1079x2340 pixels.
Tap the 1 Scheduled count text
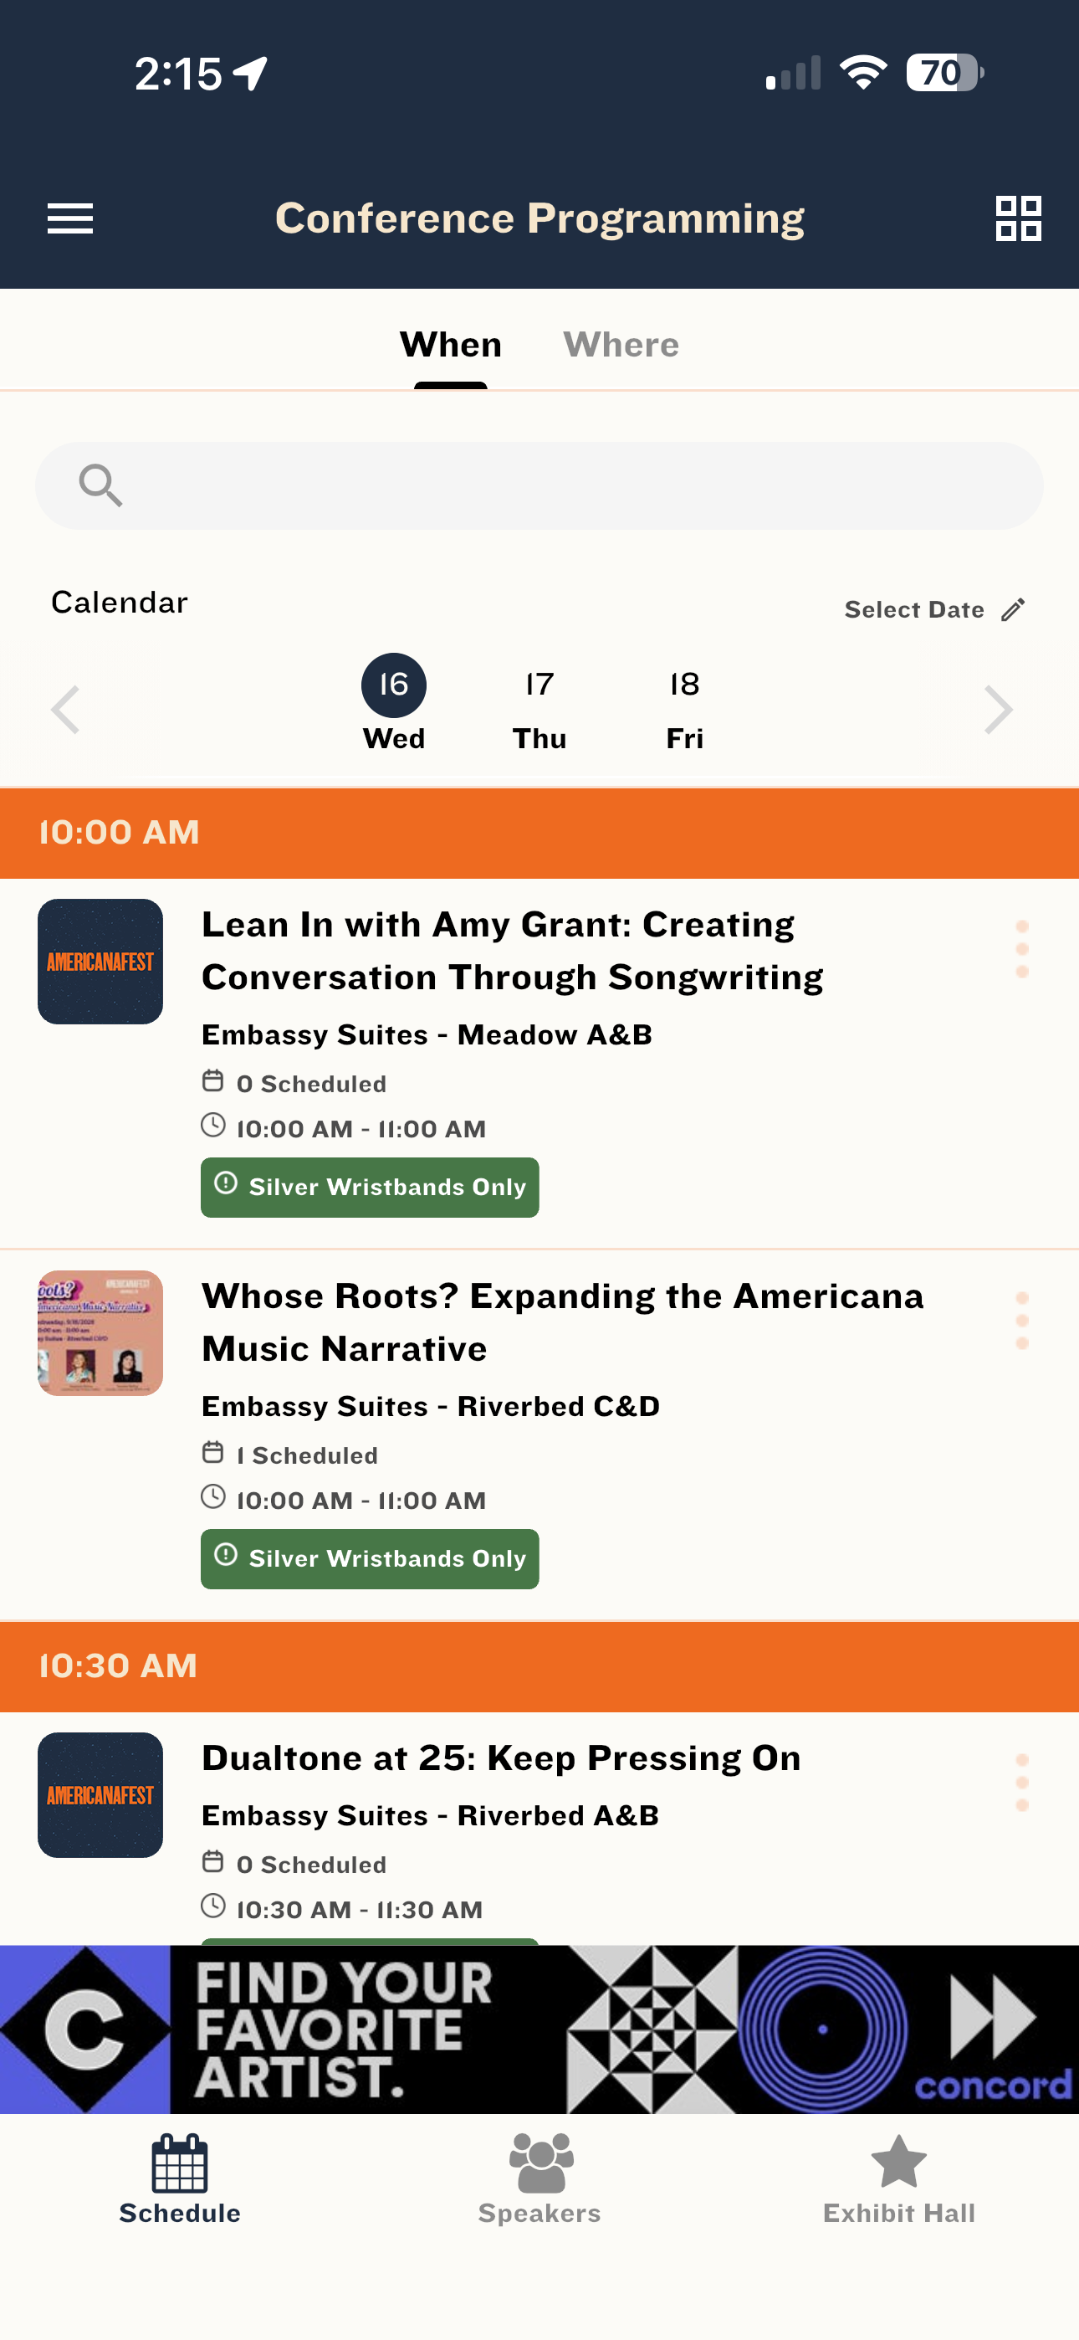pyautogui.click(x=307, y=1455)
